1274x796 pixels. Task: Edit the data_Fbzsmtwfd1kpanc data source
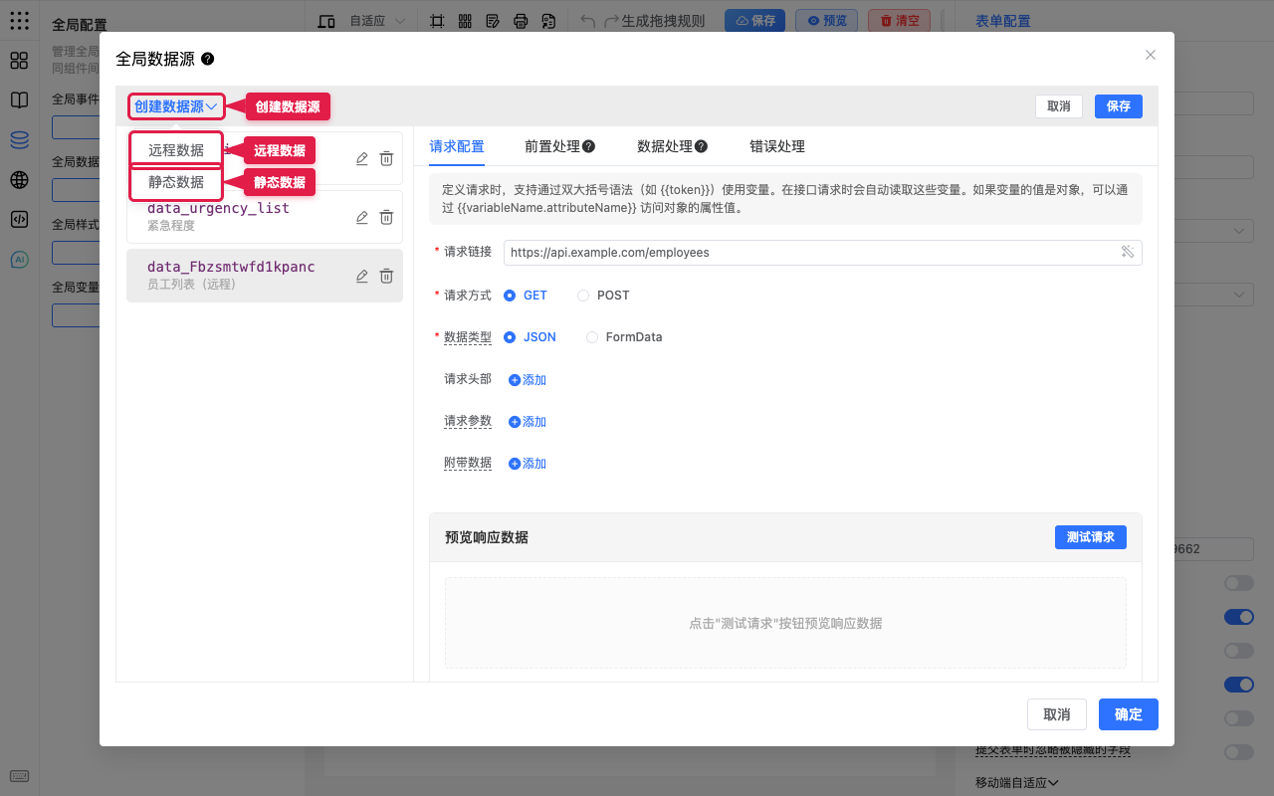[x=362, y=276]
